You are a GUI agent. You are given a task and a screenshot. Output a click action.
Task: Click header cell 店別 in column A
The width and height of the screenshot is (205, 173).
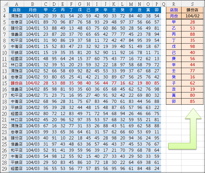pos(16,10)
